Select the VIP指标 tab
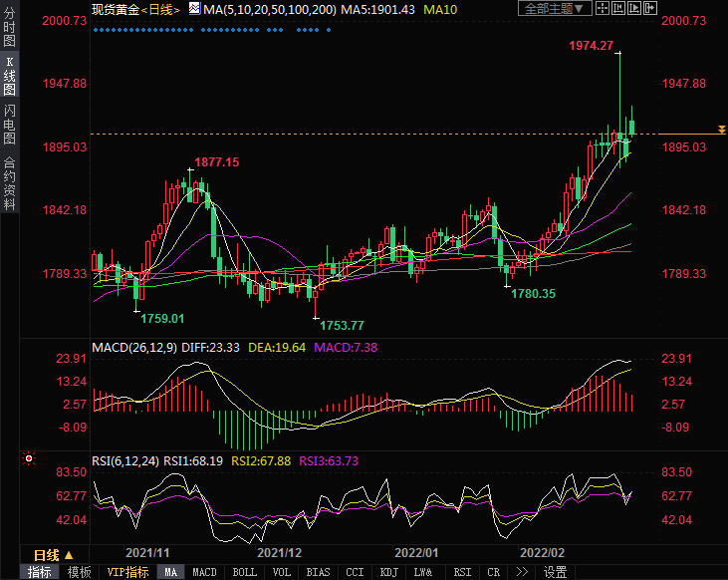728x580 pixels. [127, 572]
